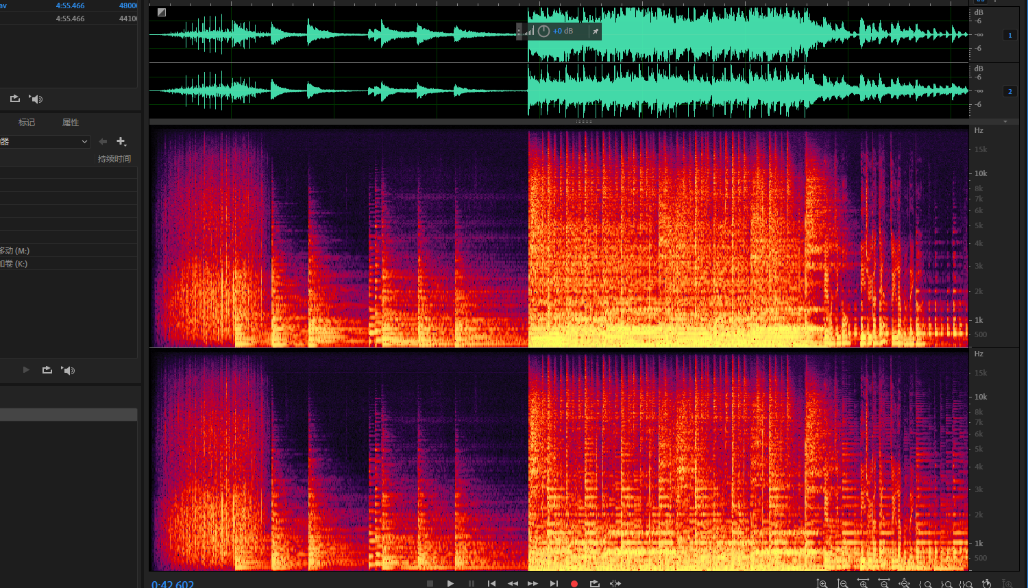Pin the floating volume HUD

coord(595,32)
